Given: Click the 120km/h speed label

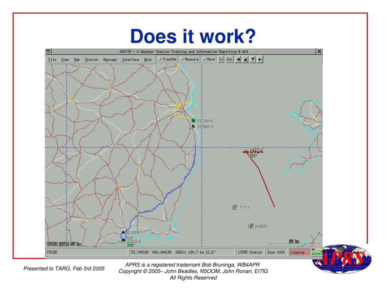Looking at the screenshot, I should [x=256, y=152].
